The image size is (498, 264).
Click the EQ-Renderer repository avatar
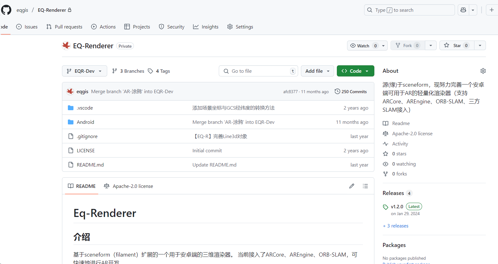[66, 45]
